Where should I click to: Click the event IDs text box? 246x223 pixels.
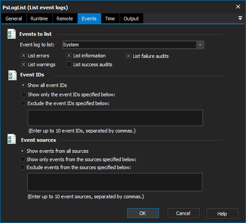tap(115, 118)
